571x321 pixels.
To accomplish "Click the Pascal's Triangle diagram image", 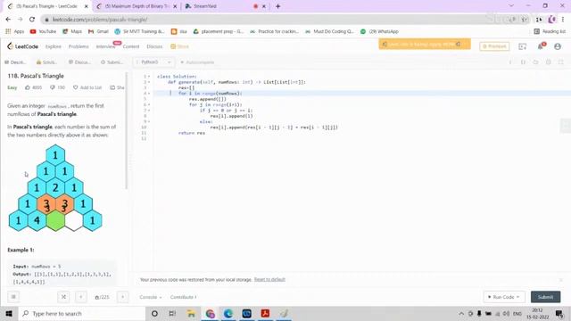I will [55, 188].
